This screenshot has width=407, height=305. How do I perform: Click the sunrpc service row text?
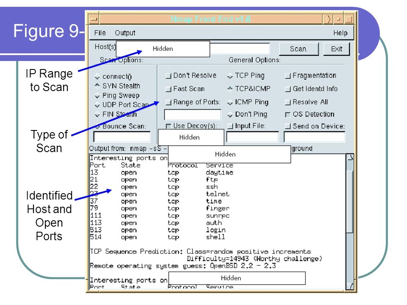218,216
